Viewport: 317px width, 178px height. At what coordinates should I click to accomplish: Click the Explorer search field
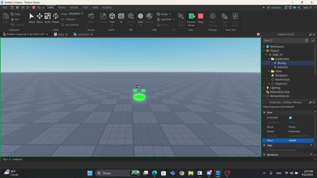click(x=283, y=41)
